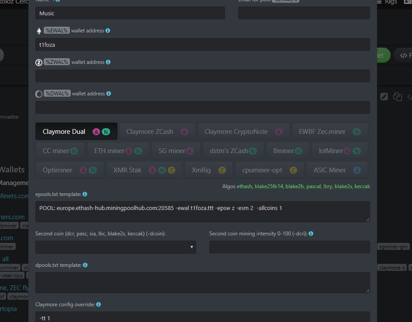The height and width of the screenshot is (322, 412).
Task: Open info tooltip for dpools.txt template
Action: (x=85, y=265)
